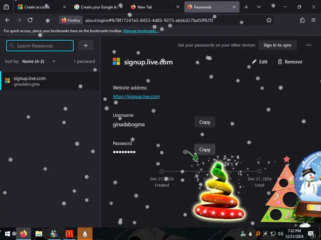Go back to the previous page

pos(8,20)
